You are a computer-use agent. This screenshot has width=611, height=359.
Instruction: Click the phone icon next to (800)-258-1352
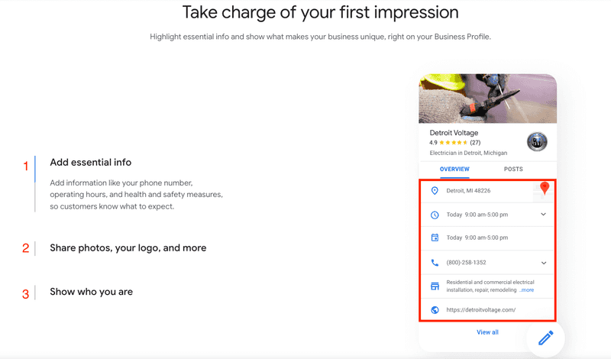pos(435,263)
